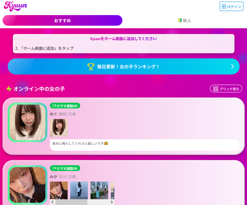
Task: Click the ビデオ通話OK badge on みか's card
Action: coord(65,168)
